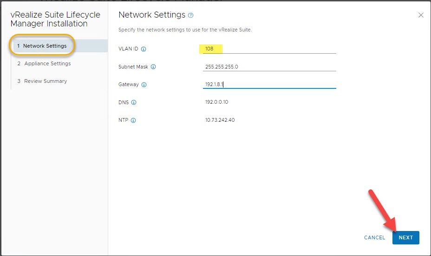
Task: Go to the Appliance Settings step
Action: pyautogui.click(x=47, y=63)
